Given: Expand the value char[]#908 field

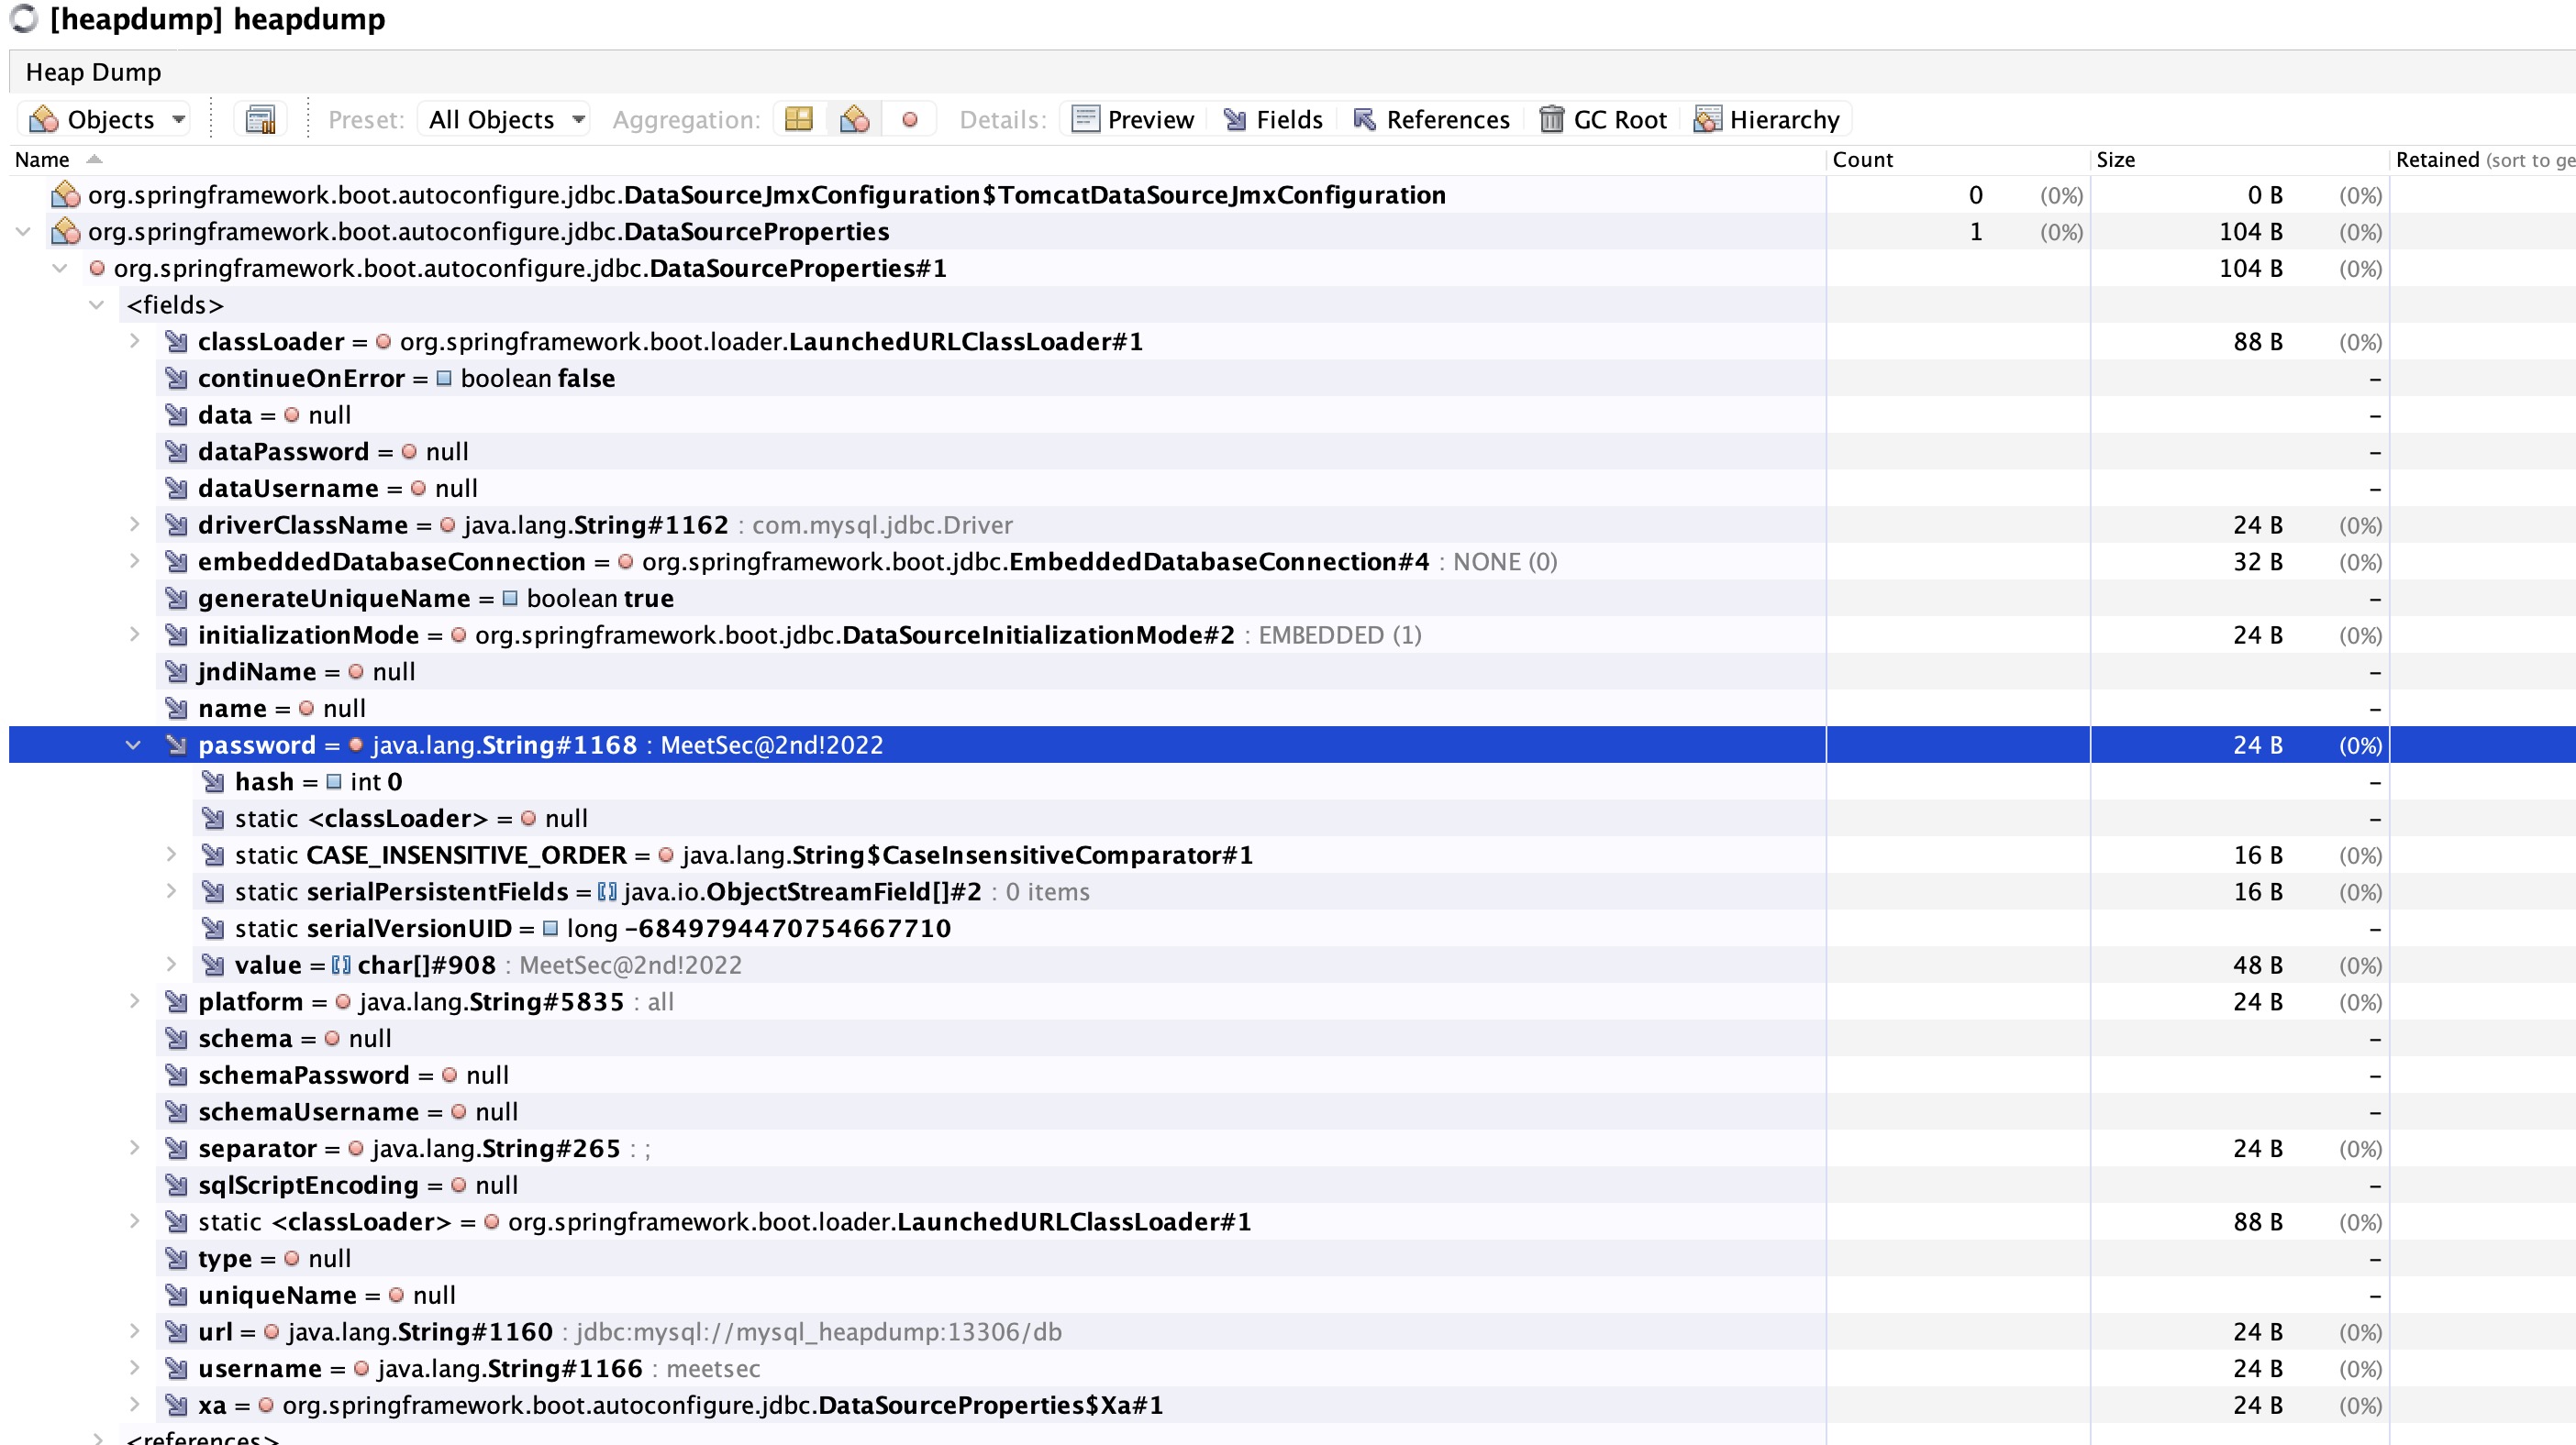Looking at the screenshot, I should tap(171, 965).
